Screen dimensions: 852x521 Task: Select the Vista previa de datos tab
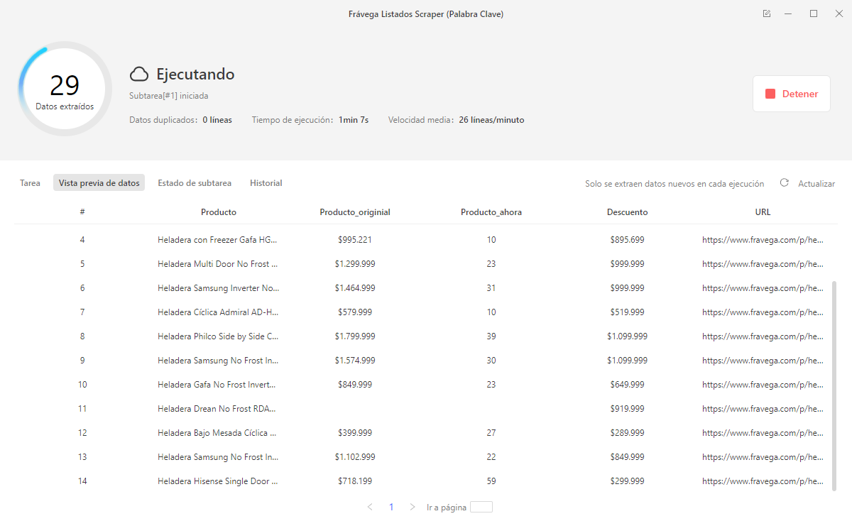click(x=99, y=183)
